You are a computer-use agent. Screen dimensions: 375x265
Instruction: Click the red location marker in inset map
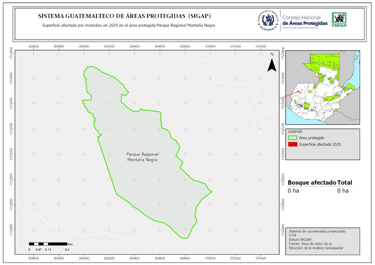[298, 92]
